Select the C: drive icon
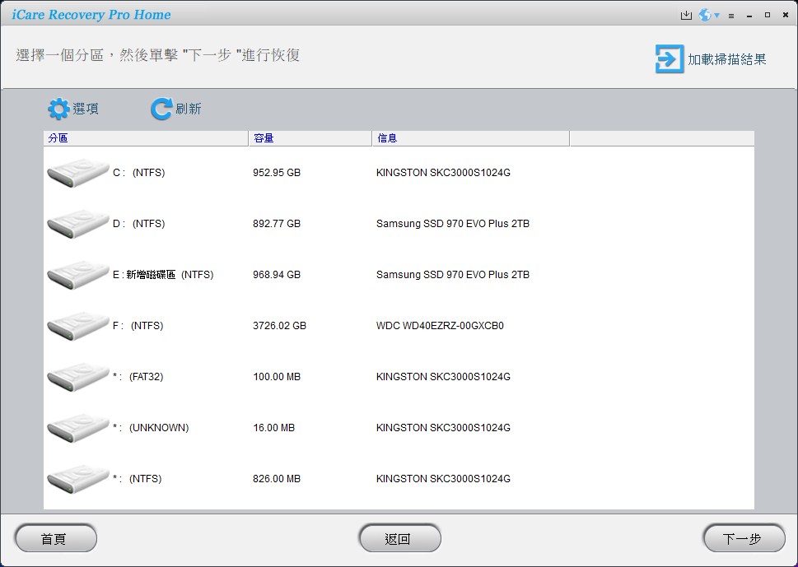This screenshot has height=567, width=798. point(78,173)
